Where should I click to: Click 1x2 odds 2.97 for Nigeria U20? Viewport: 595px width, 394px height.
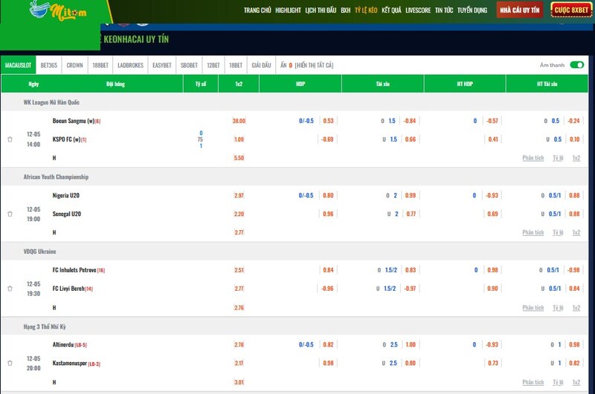(x=239, y=195)
